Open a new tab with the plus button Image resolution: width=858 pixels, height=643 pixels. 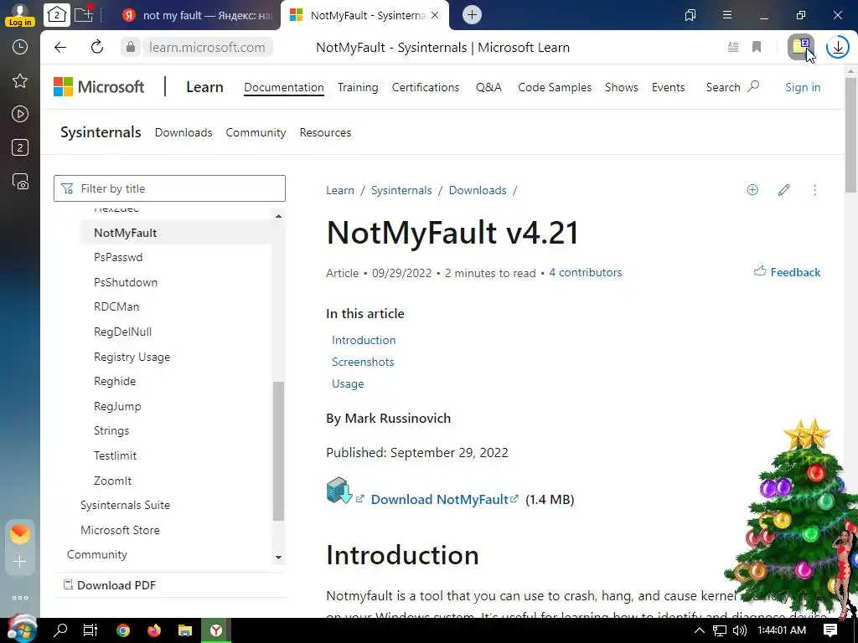point(472,15)
